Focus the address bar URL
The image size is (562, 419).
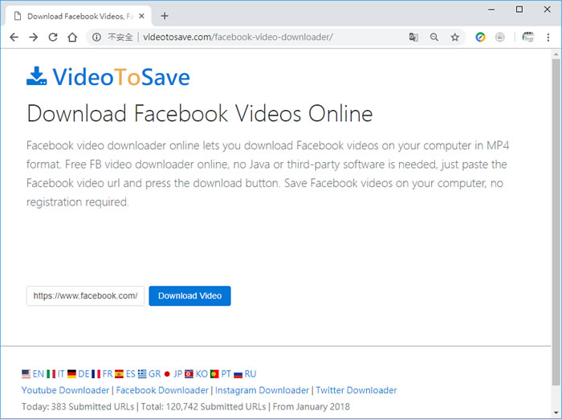[238, 37]
